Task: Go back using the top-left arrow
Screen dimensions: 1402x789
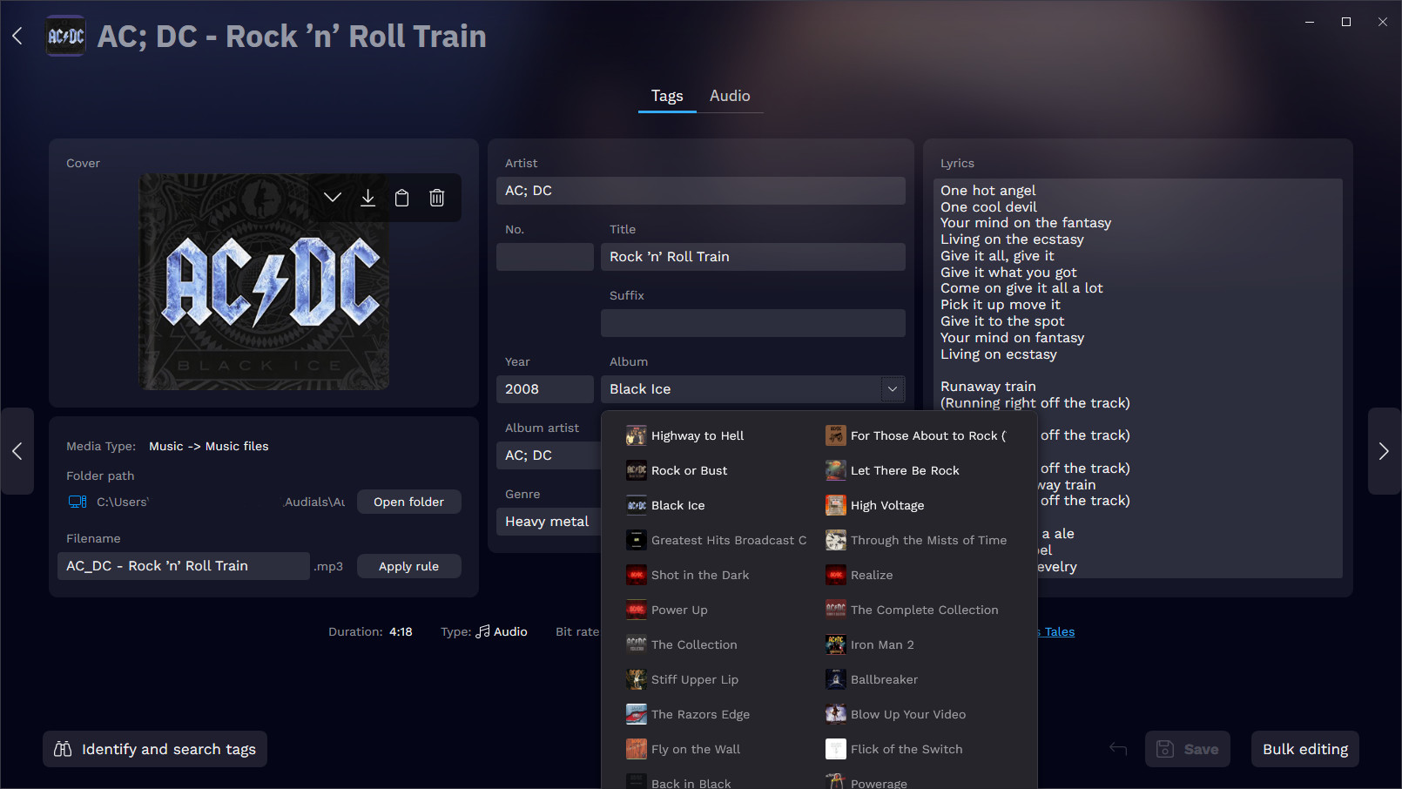Action: pyautogui.click(x=17, y=36)
